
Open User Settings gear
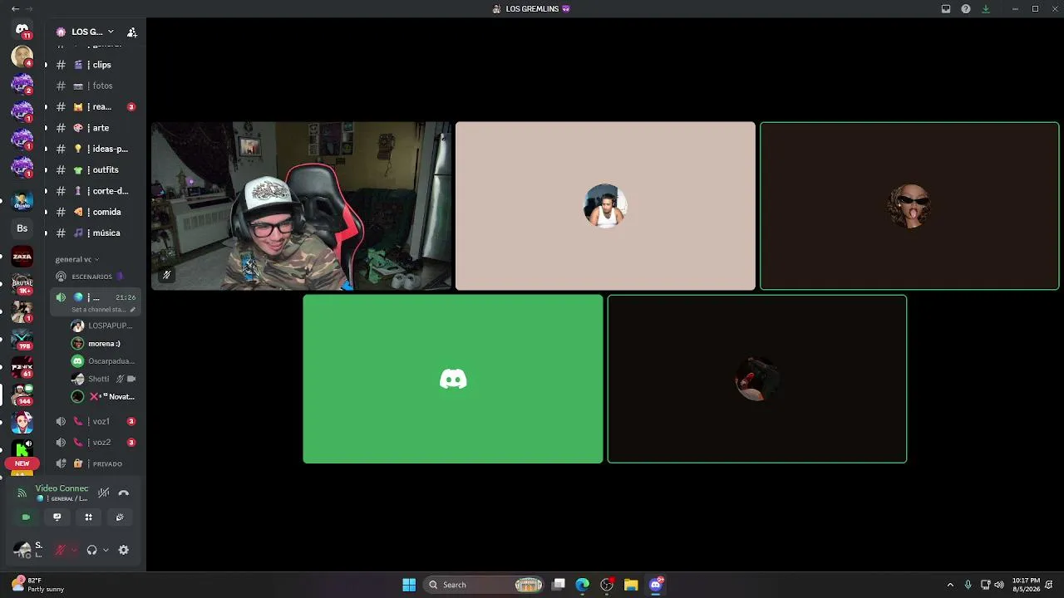coord(124,550)
